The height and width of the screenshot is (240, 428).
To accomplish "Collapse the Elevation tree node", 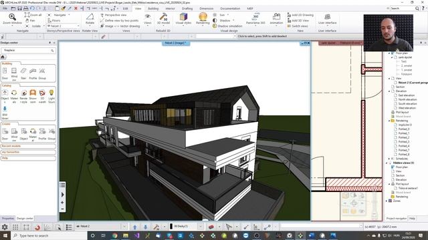I will coord(389,91).
